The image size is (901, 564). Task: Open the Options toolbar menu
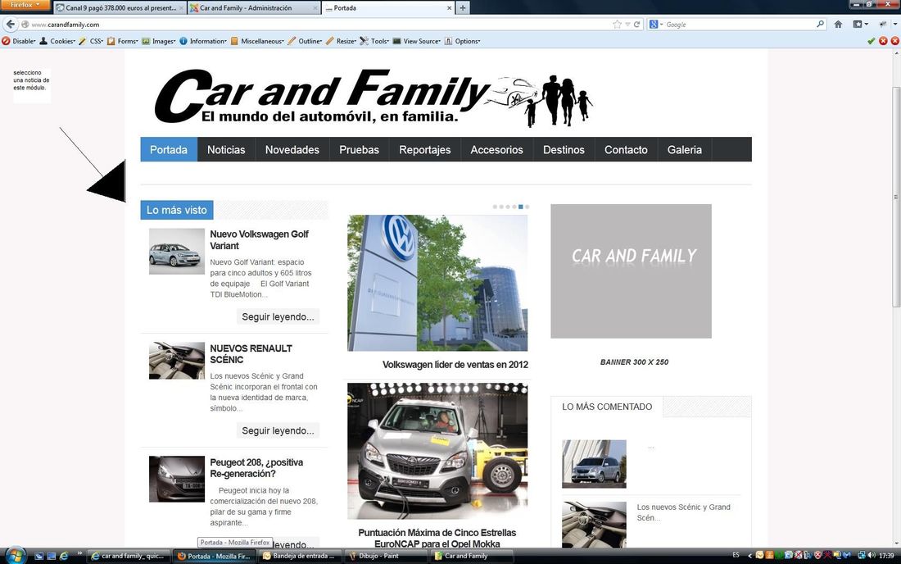(463, 41)
